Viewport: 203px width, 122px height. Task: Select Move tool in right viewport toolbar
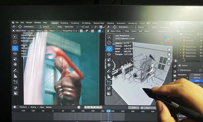109,49
